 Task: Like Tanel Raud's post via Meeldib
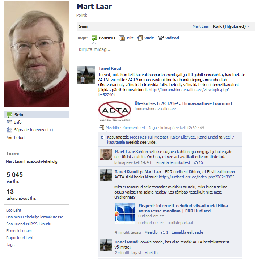tap(112, 128)
